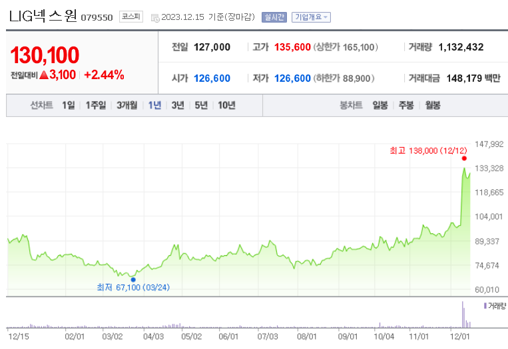Viewport: 508px width, 349px height.
Task: Click the +2.44% change rate
Action: pos(104,75)
